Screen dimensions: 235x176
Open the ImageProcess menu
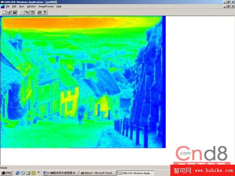click(x=46, y=6)
